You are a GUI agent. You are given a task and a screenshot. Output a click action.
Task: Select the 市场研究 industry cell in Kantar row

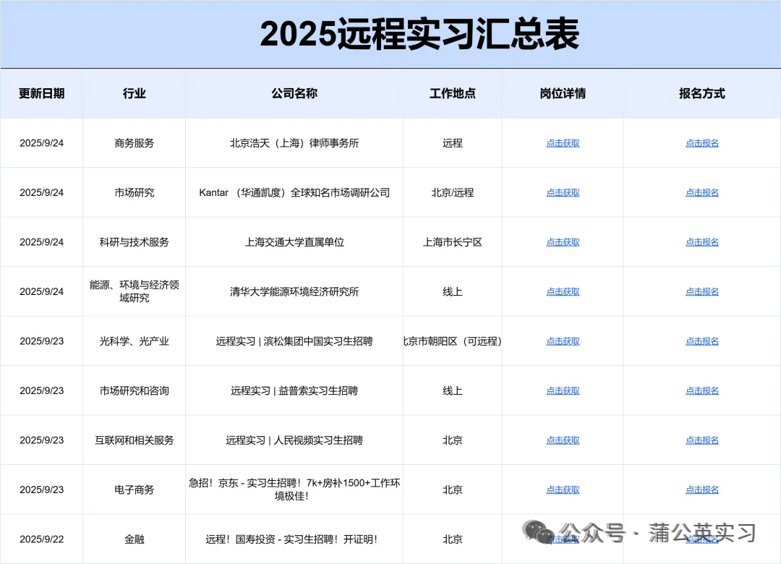[x=135, y=192]
